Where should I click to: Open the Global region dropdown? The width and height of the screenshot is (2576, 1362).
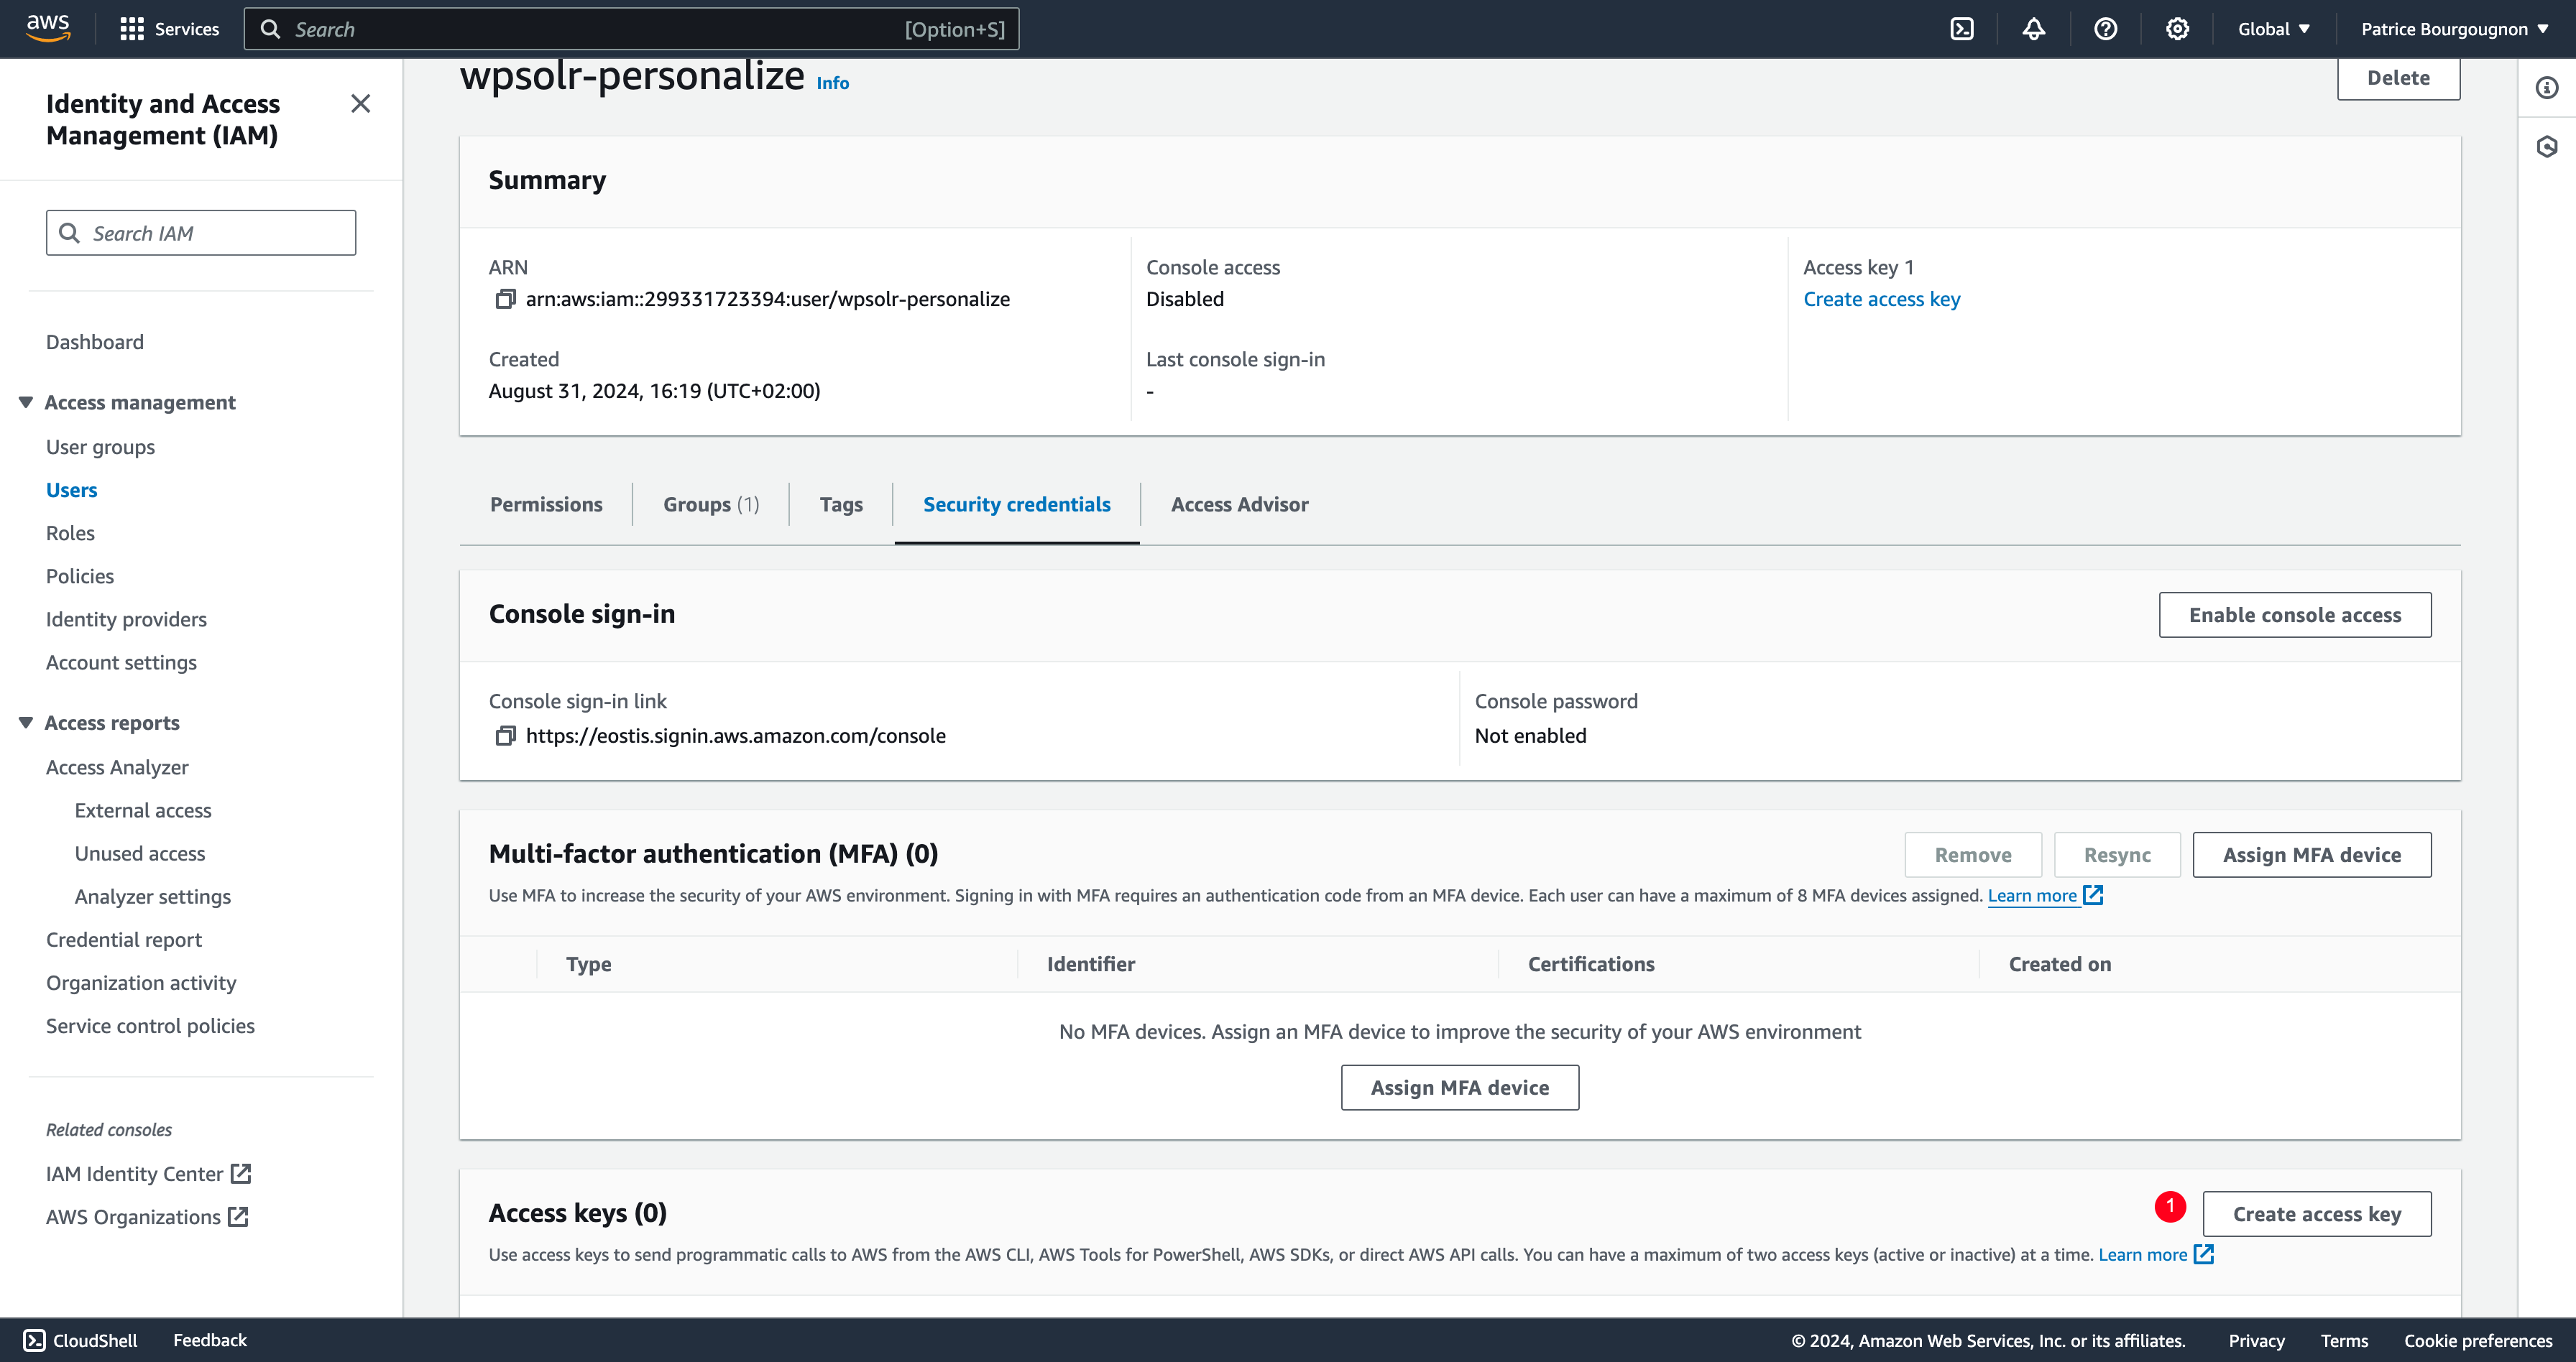coord(2274,29)
